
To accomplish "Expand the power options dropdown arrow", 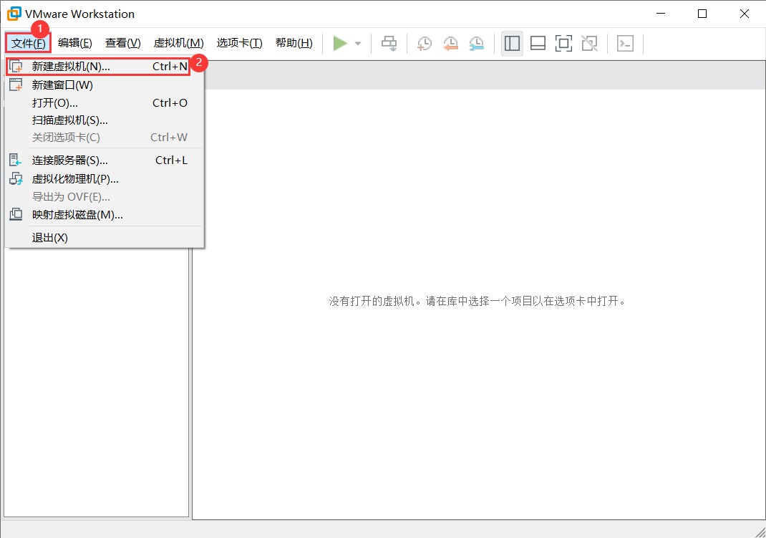I will point(358,44).
